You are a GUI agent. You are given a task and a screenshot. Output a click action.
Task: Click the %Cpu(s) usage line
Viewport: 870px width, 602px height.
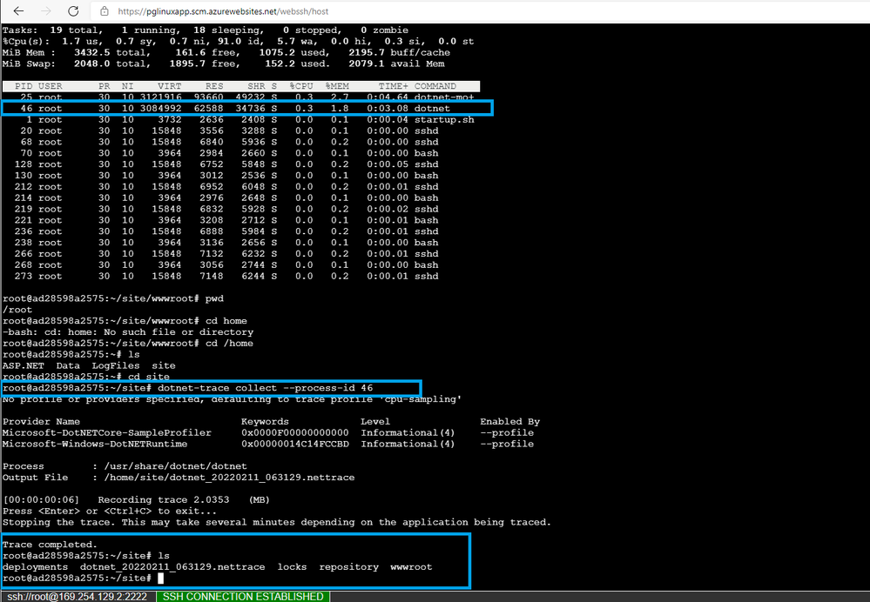(238, 41)
